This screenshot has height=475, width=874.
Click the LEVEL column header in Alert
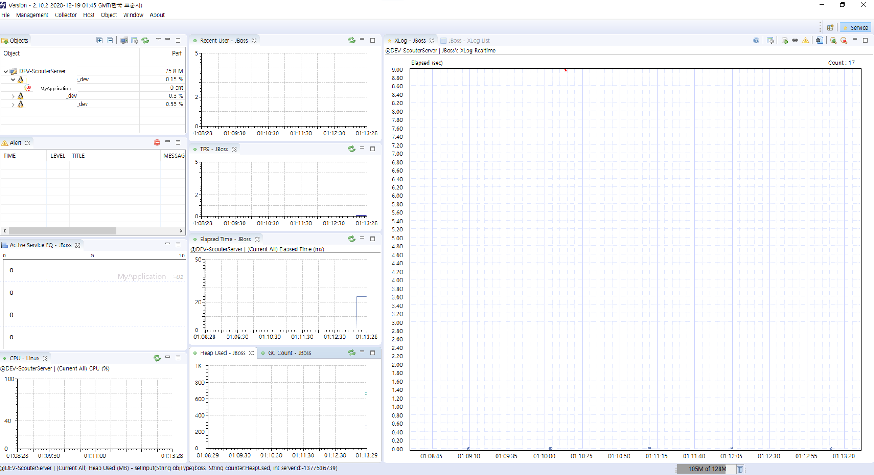pos(58,156)
